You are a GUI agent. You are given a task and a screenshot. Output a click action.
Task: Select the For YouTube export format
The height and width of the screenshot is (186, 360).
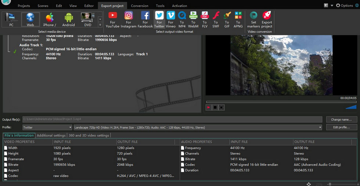(x=112, y=20)
